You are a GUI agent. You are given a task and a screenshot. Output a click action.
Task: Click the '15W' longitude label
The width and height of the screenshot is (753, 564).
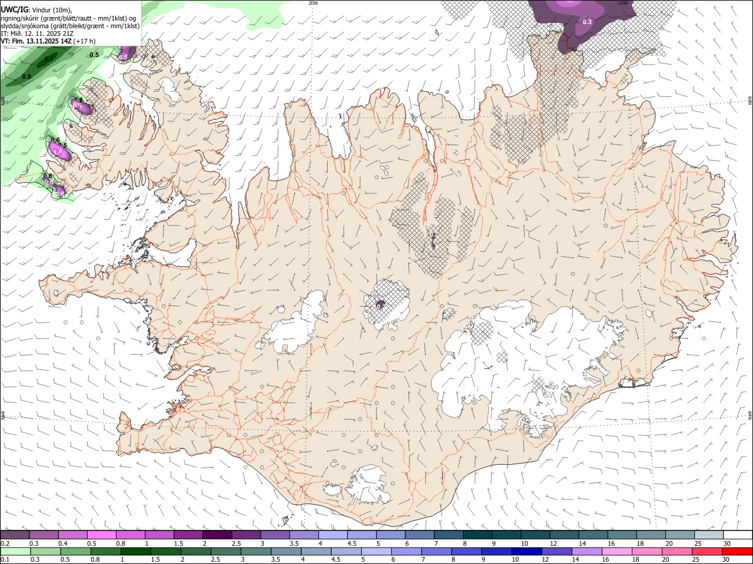[x=623, y=3]
